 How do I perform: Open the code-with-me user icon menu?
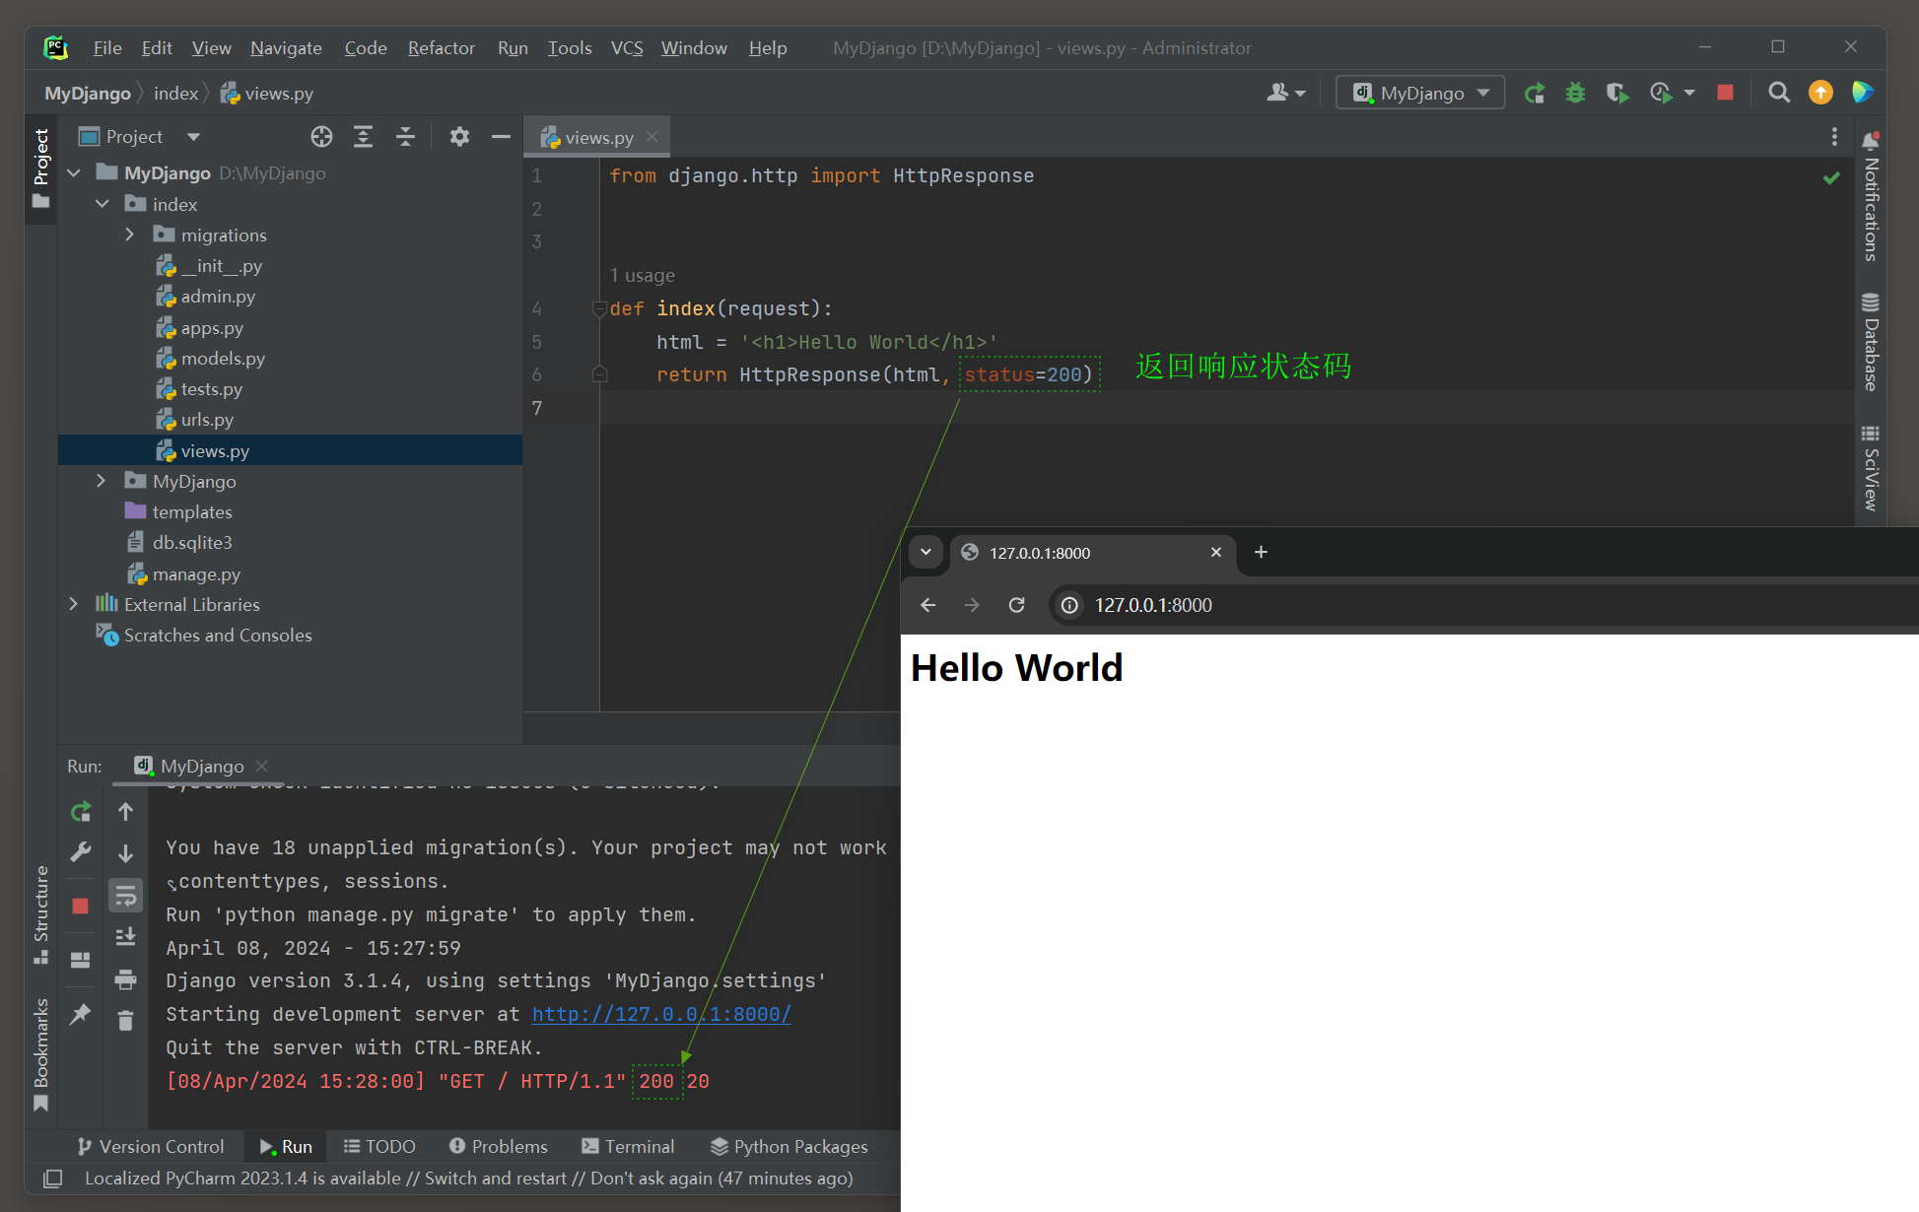point(1285,93)
